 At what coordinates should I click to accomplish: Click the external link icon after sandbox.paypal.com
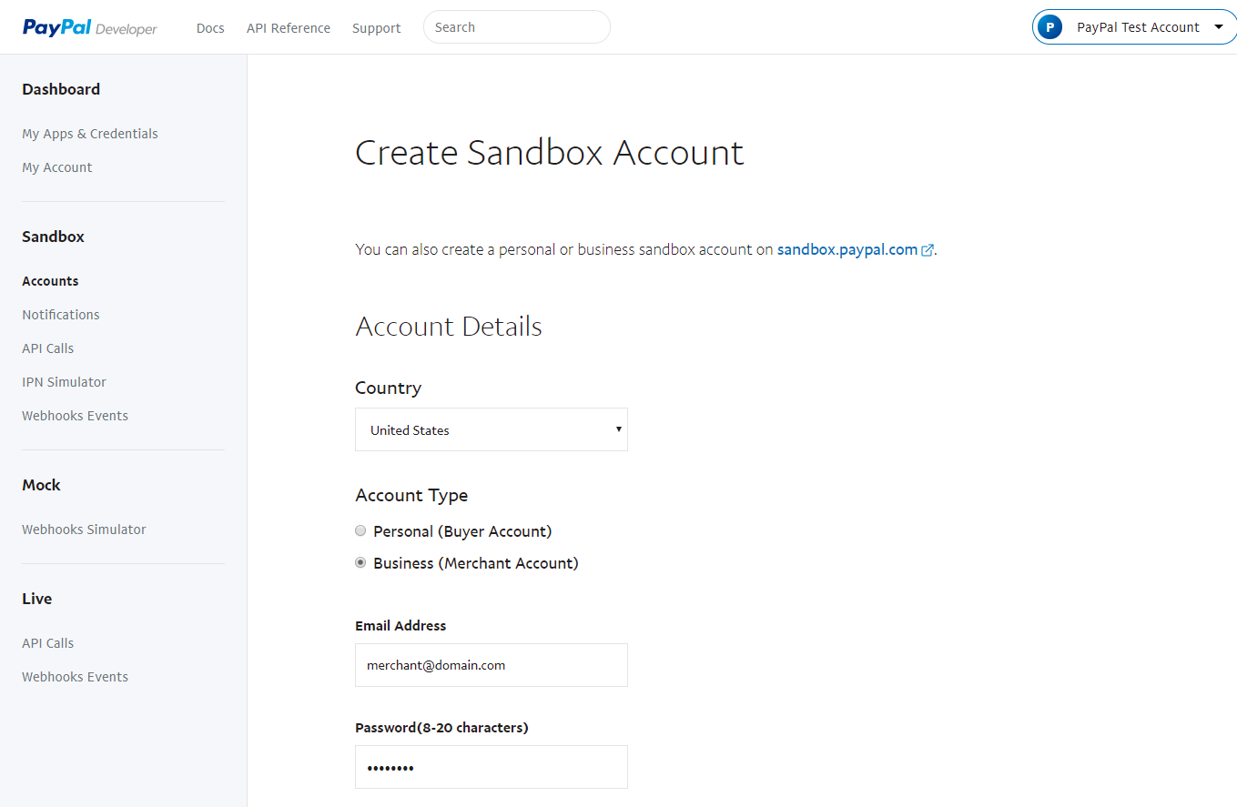tap(928, 250)
